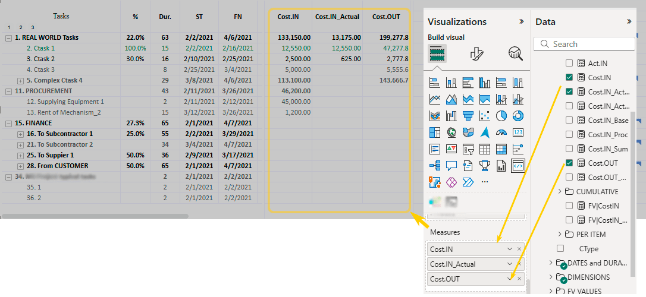Image resolution: width=646 pixels, height=297 pixels.
Task: Uncheck the Cost.OUT field checkbox
Action: [569, 163]
